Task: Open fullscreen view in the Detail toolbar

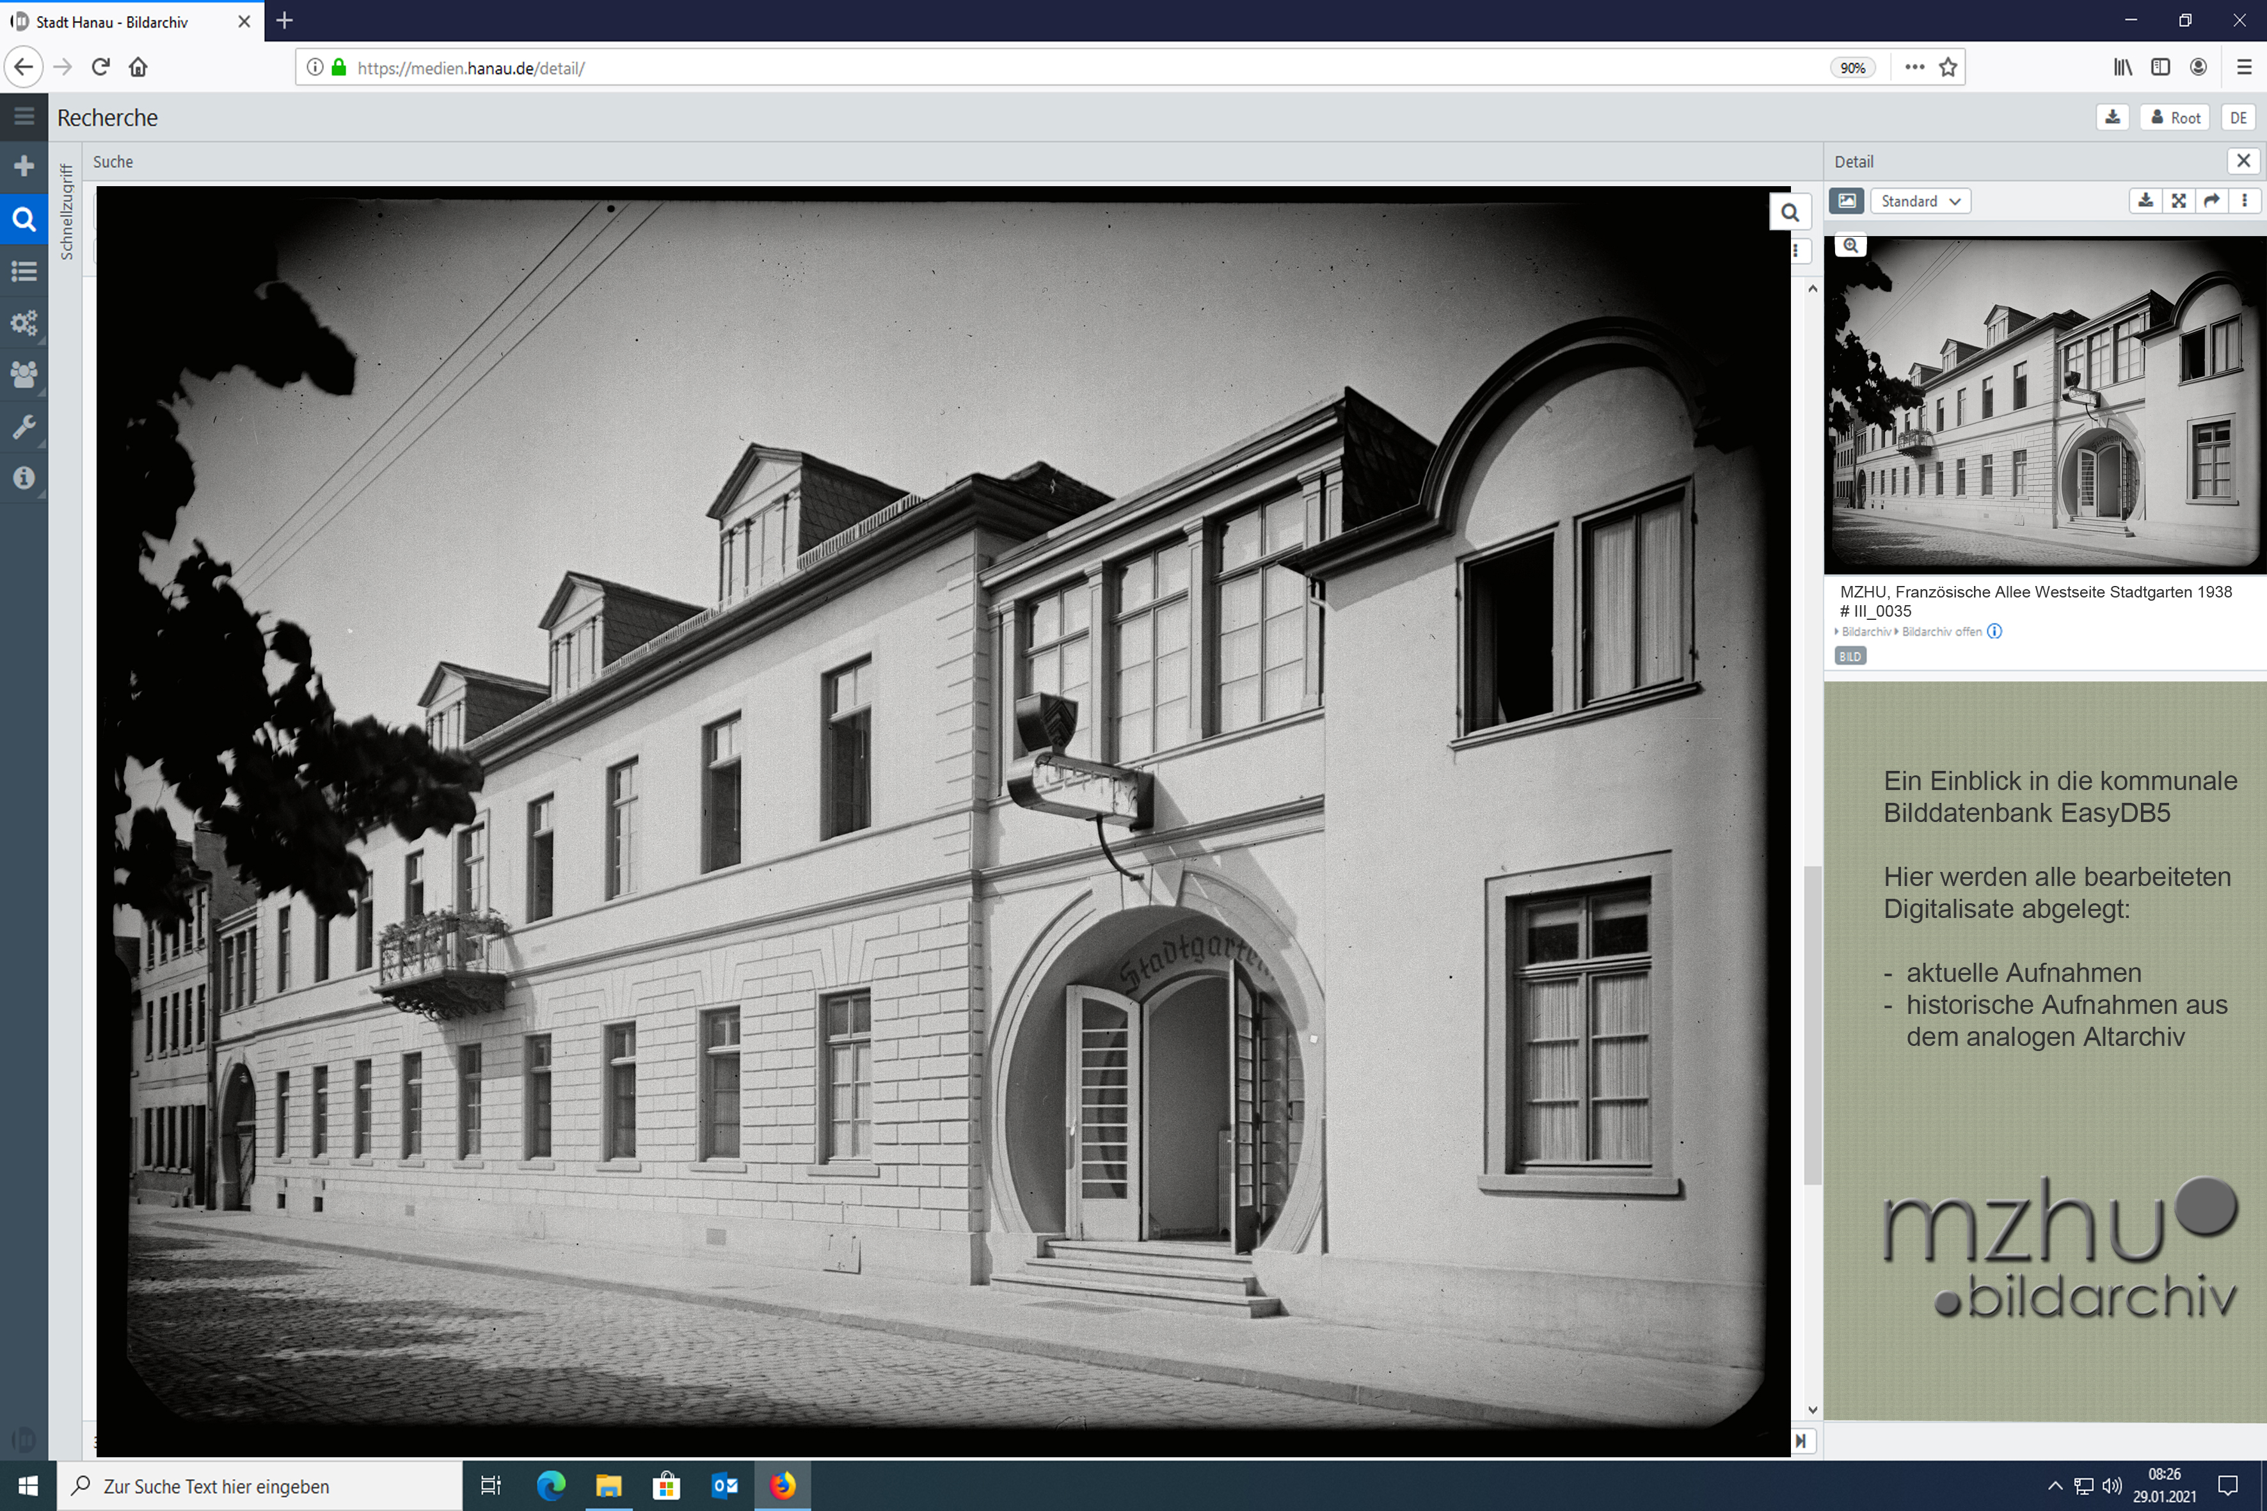Action: [x=2178, y=200]
